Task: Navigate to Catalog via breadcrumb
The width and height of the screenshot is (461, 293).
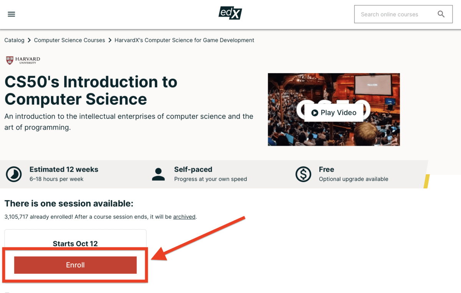Action: 14,40
